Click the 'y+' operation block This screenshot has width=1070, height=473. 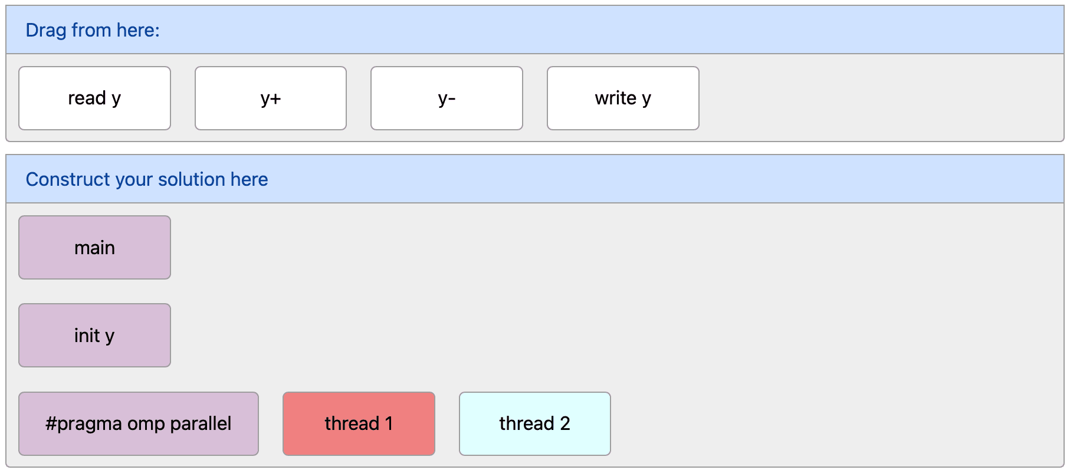(x=270, y=98)
